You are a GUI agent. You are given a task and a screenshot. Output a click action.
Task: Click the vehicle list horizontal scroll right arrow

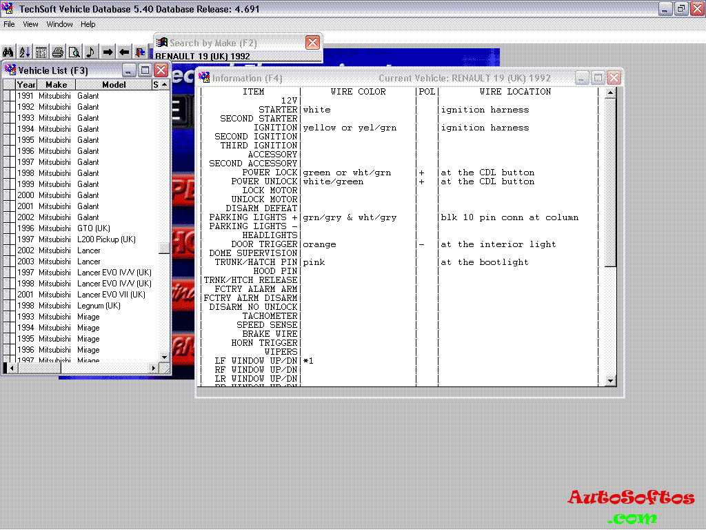(154, 369)
